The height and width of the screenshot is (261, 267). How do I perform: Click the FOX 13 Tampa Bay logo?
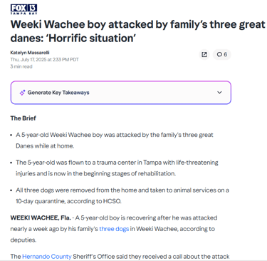point(23,9)
